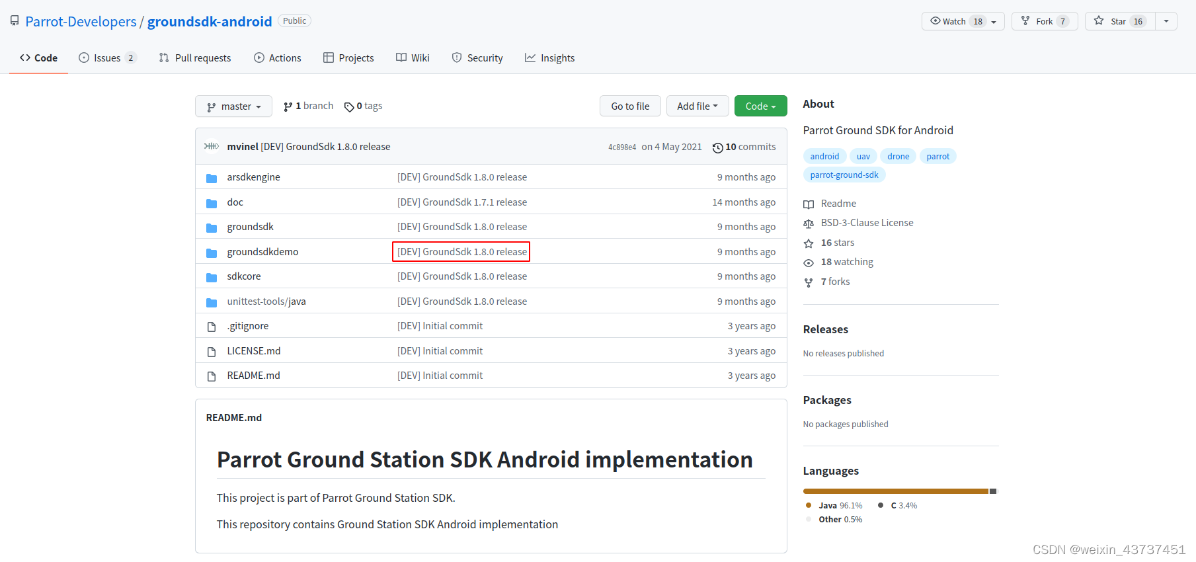Open the Insights tab
Screen dimensions: 1196x562
pos(550,58)
